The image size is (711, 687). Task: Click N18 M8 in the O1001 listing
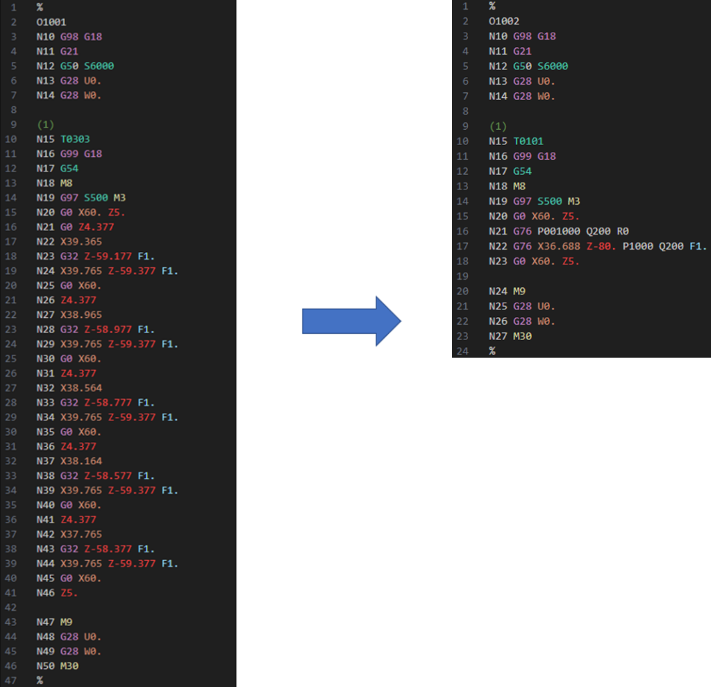54,183
